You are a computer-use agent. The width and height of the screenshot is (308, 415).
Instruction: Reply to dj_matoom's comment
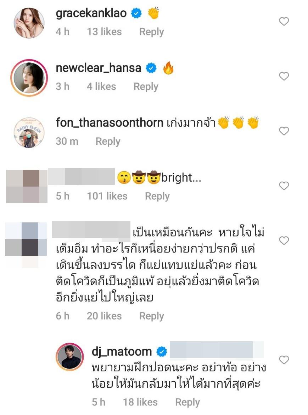tap(187, 402)
